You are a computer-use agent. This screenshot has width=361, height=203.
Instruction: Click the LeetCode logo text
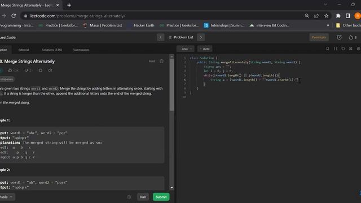point(8,38)
